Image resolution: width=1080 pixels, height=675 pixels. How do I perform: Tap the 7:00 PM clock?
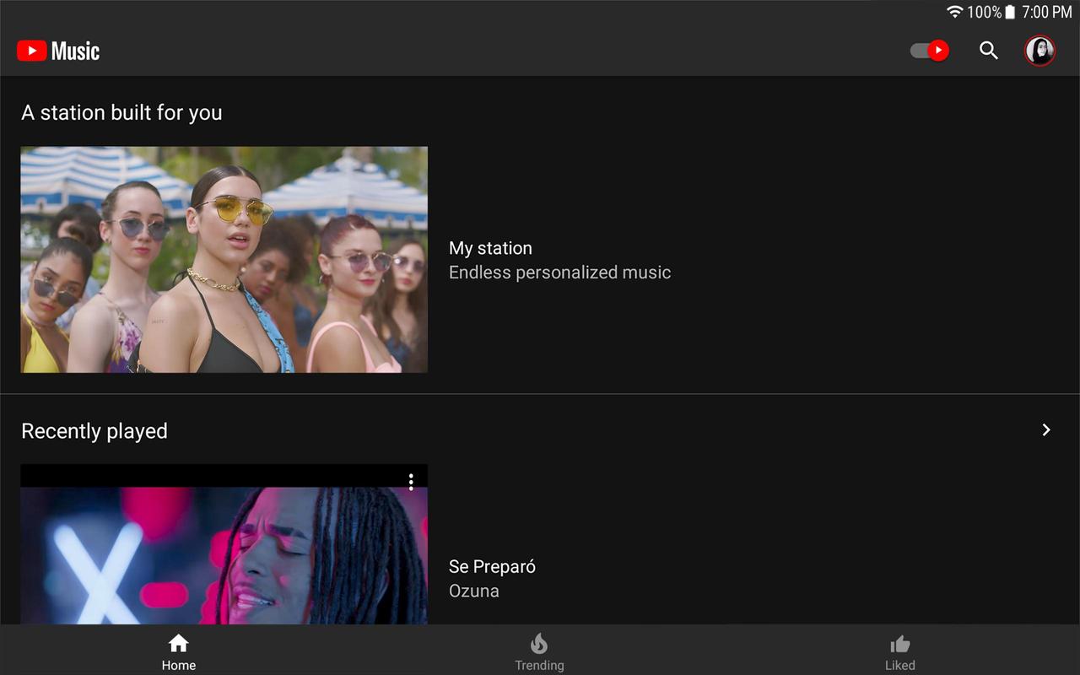(1046, 12)
